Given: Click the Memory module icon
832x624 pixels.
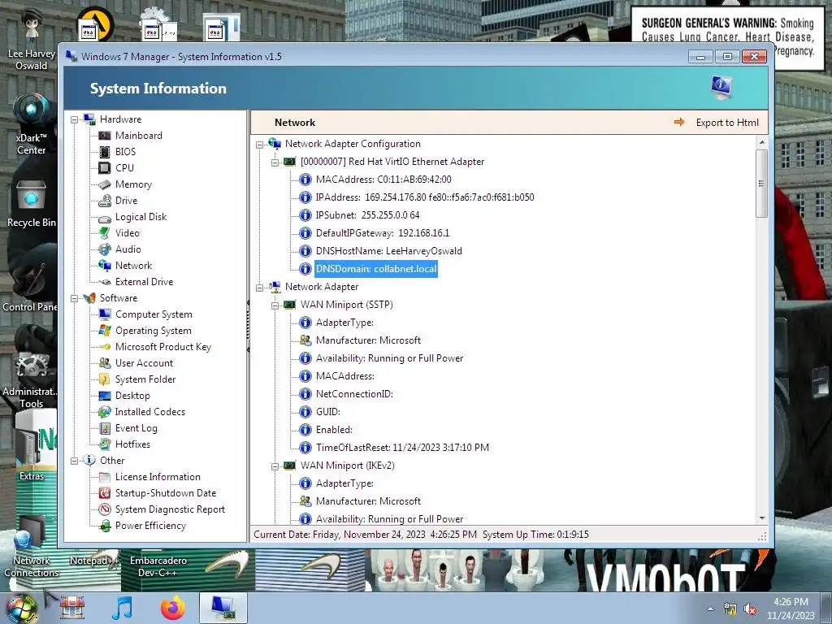Looking at the screenshot, I should 105,184.
